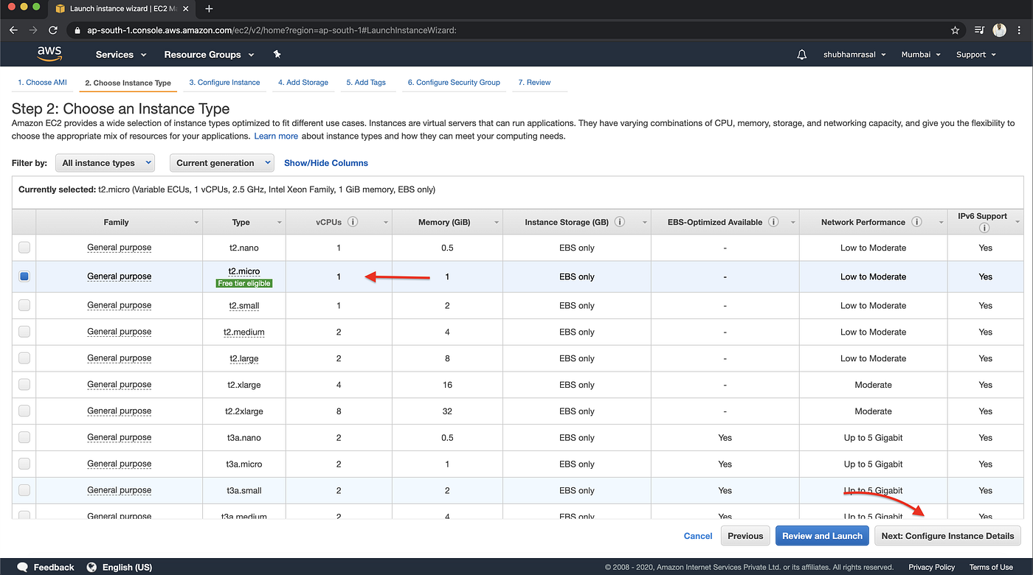
Task: Select the 2. Choose Instance Type tab
Action: tap(128, 83)
